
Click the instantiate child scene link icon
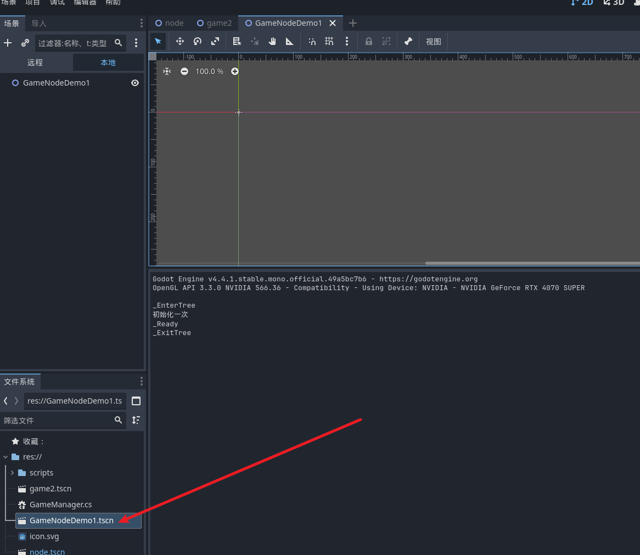pyautogui.click(x=25, y=43)
